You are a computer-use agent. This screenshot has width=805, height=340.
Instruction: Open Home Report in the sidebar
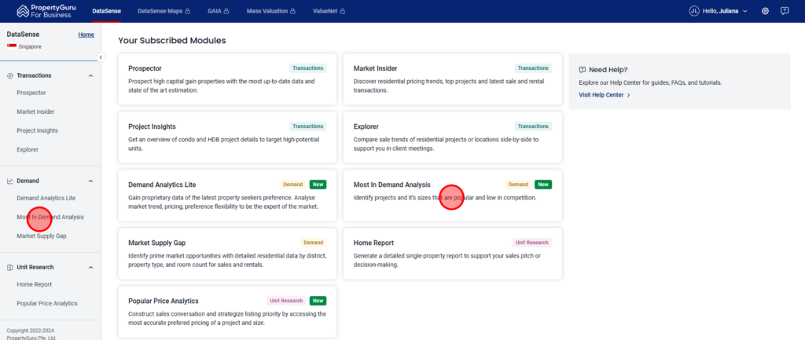(x=34, y=284)
